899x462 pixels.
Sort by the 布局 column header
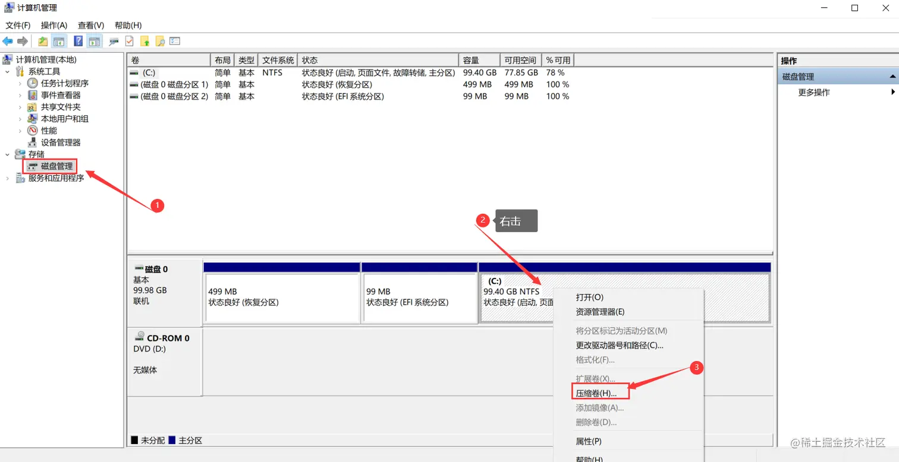[223, 60]
